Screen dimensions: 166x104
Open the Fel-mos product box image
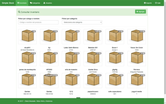click(137, 58)
